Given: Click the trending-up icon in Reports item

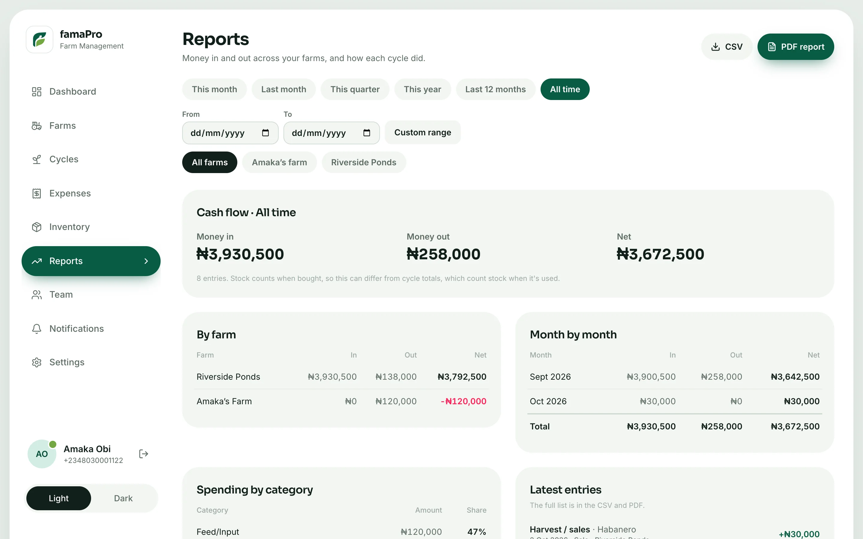Looking at the screenshot, I should pyautogui.click(x=37, y=261).
